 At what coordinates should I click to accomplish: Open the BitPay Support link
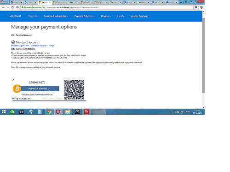coord(59,99)
